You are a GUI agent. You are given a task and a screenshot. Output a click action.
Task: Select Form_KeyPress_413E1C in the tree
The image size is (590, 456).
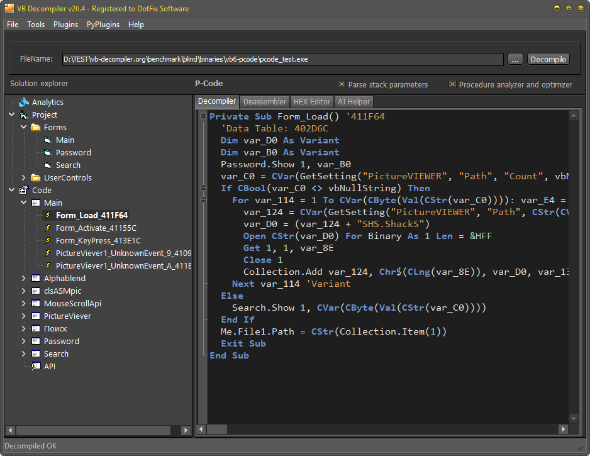pyautogui.click(x=98, y=240)
